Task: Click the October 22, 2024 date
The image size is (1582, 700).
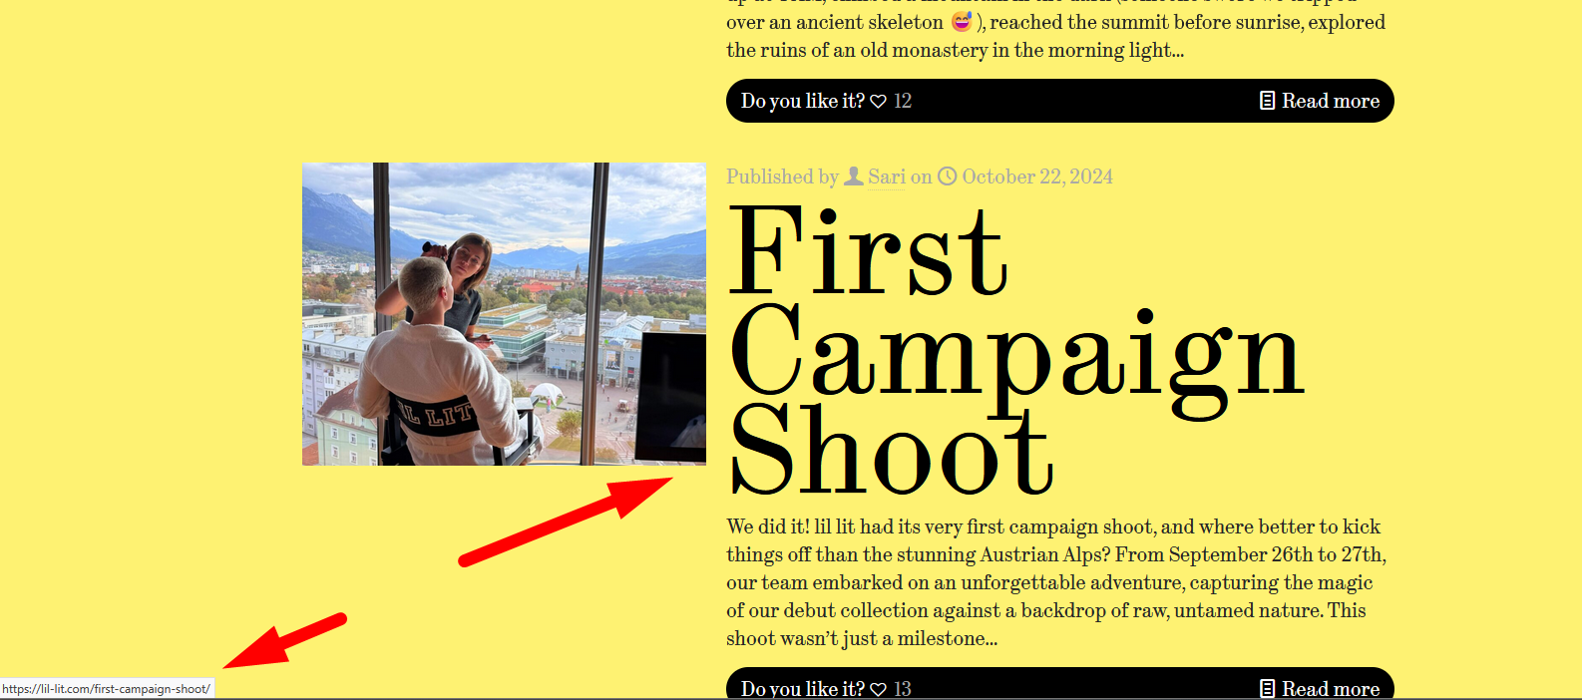Action: [1037, 176]
